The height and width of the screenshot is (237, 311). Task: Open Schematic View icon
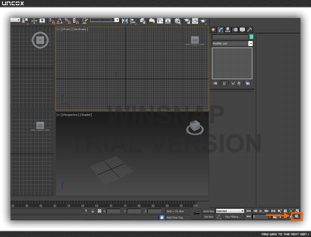coord(168,21)
